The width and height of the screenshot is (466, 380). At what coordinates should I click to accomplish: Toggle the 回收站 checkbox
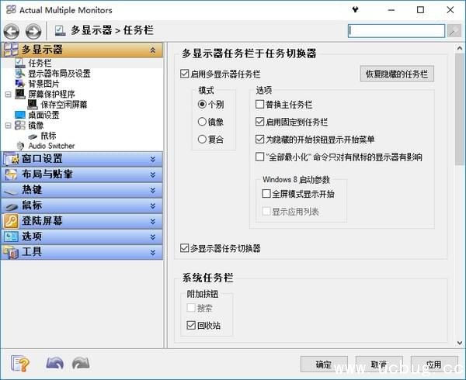[x=191, y=325]
